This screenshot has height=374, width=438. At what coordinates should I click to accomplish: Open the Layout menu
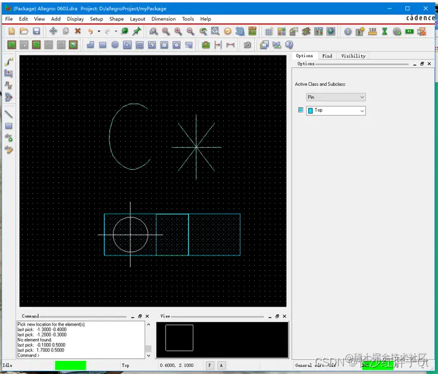click(x=137, y=19)
